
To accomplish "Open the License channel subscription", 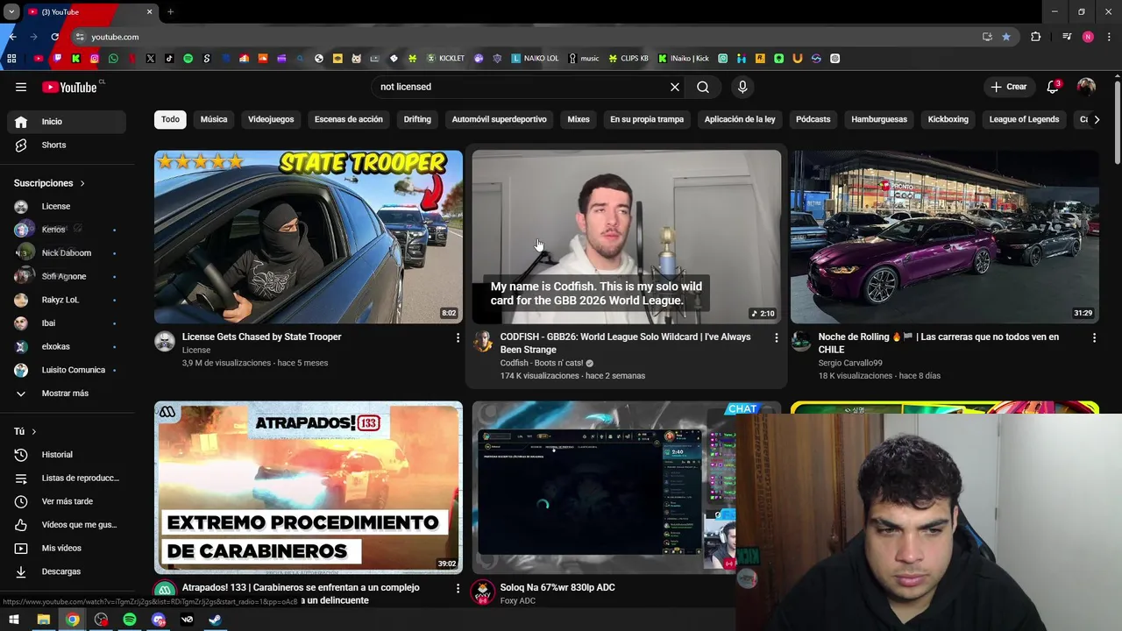I will [x=67, y=206].
